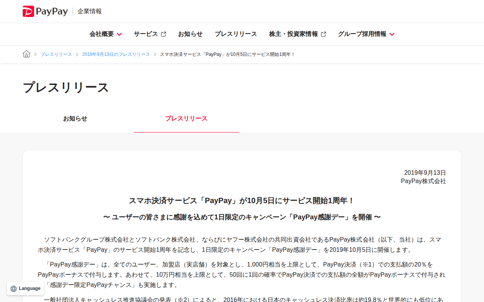484x302 pixels.
Task: Click the プレスリリース page heading
Action: [66, 88]
